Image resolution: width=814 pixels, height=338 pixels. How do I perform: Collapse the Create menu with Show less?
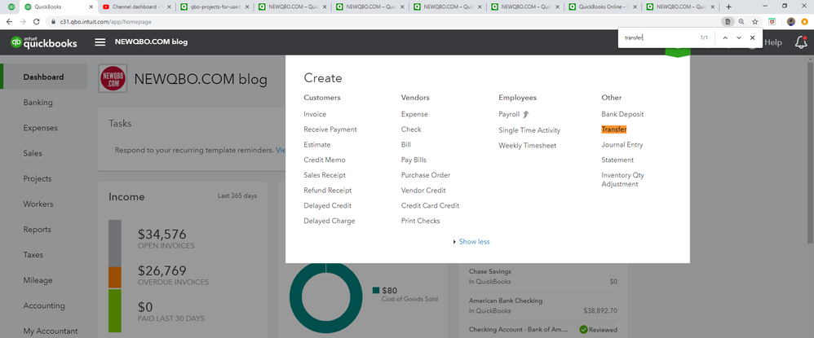473,242
